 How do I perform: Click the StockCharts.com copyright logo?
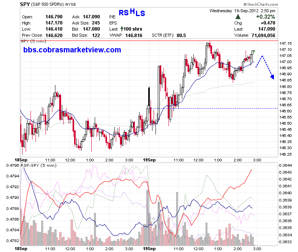(261, 4)
